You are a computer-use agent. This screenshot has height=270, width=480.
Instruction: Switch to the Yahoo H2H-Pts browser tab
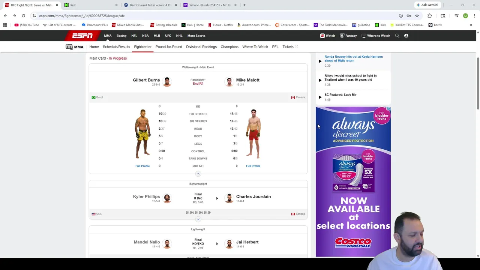coord(210,5)
